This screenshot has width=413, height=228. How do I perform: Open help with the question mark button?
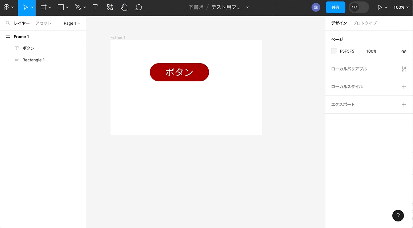[x=398, y=215]
